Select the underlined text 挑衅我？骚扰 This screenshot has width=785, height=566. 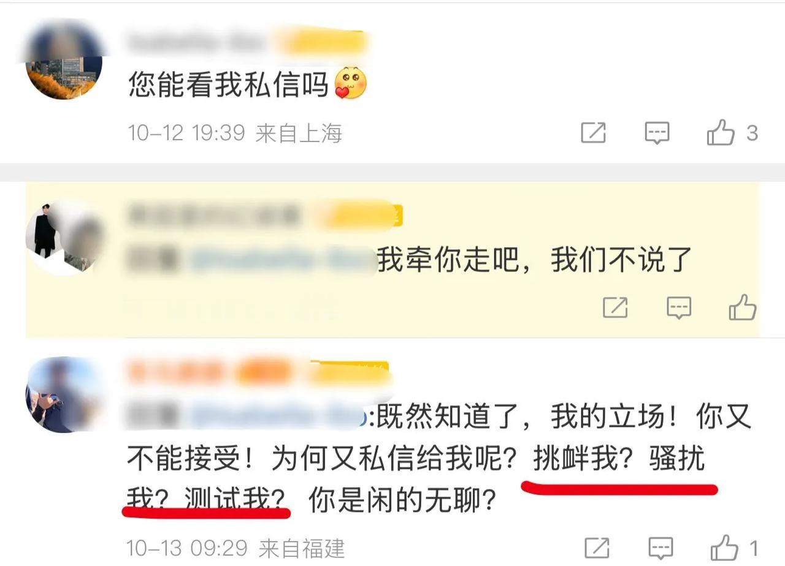pyautogui.click(x=619, y=459)
